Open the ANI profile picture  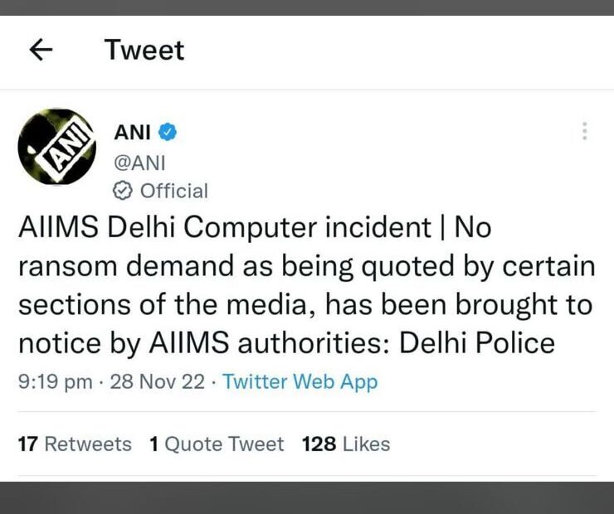pyautogui.click(x=57, y=147)
